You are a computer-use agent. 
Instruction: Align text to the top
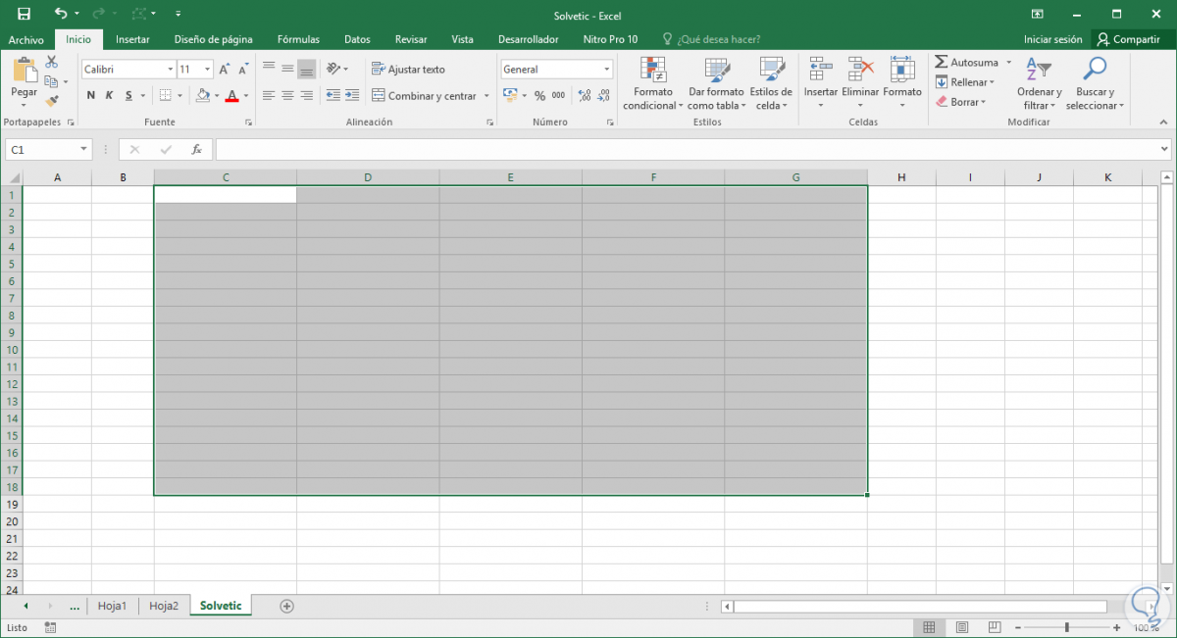point(269,69)
